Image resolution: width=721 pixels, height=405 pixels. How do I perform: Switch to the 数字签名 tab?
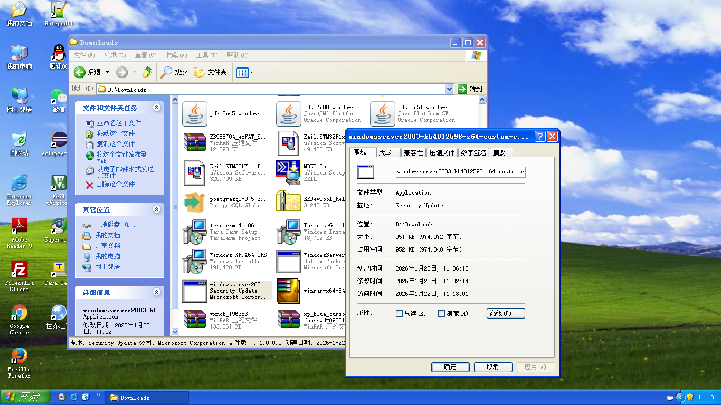tap(473, 152)
